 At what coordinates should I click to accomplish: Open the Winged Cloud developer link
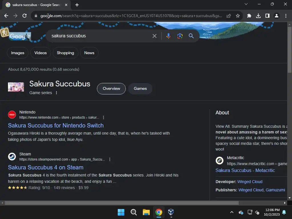pyautogui.click(x=250, y=182)
